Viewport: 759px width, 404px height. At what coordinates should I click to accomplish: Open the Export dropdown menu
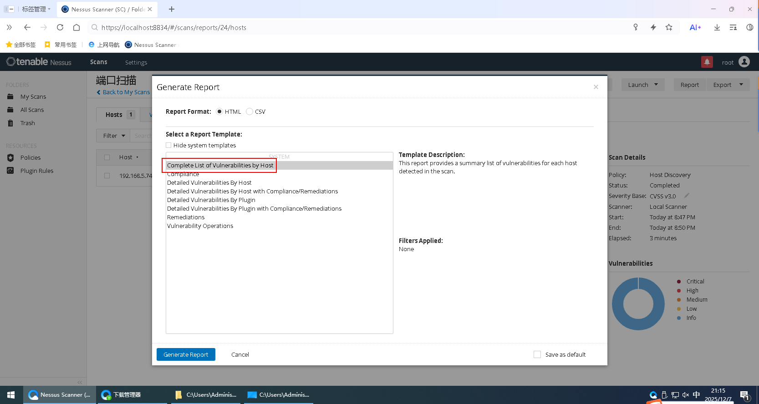[728, 85]
